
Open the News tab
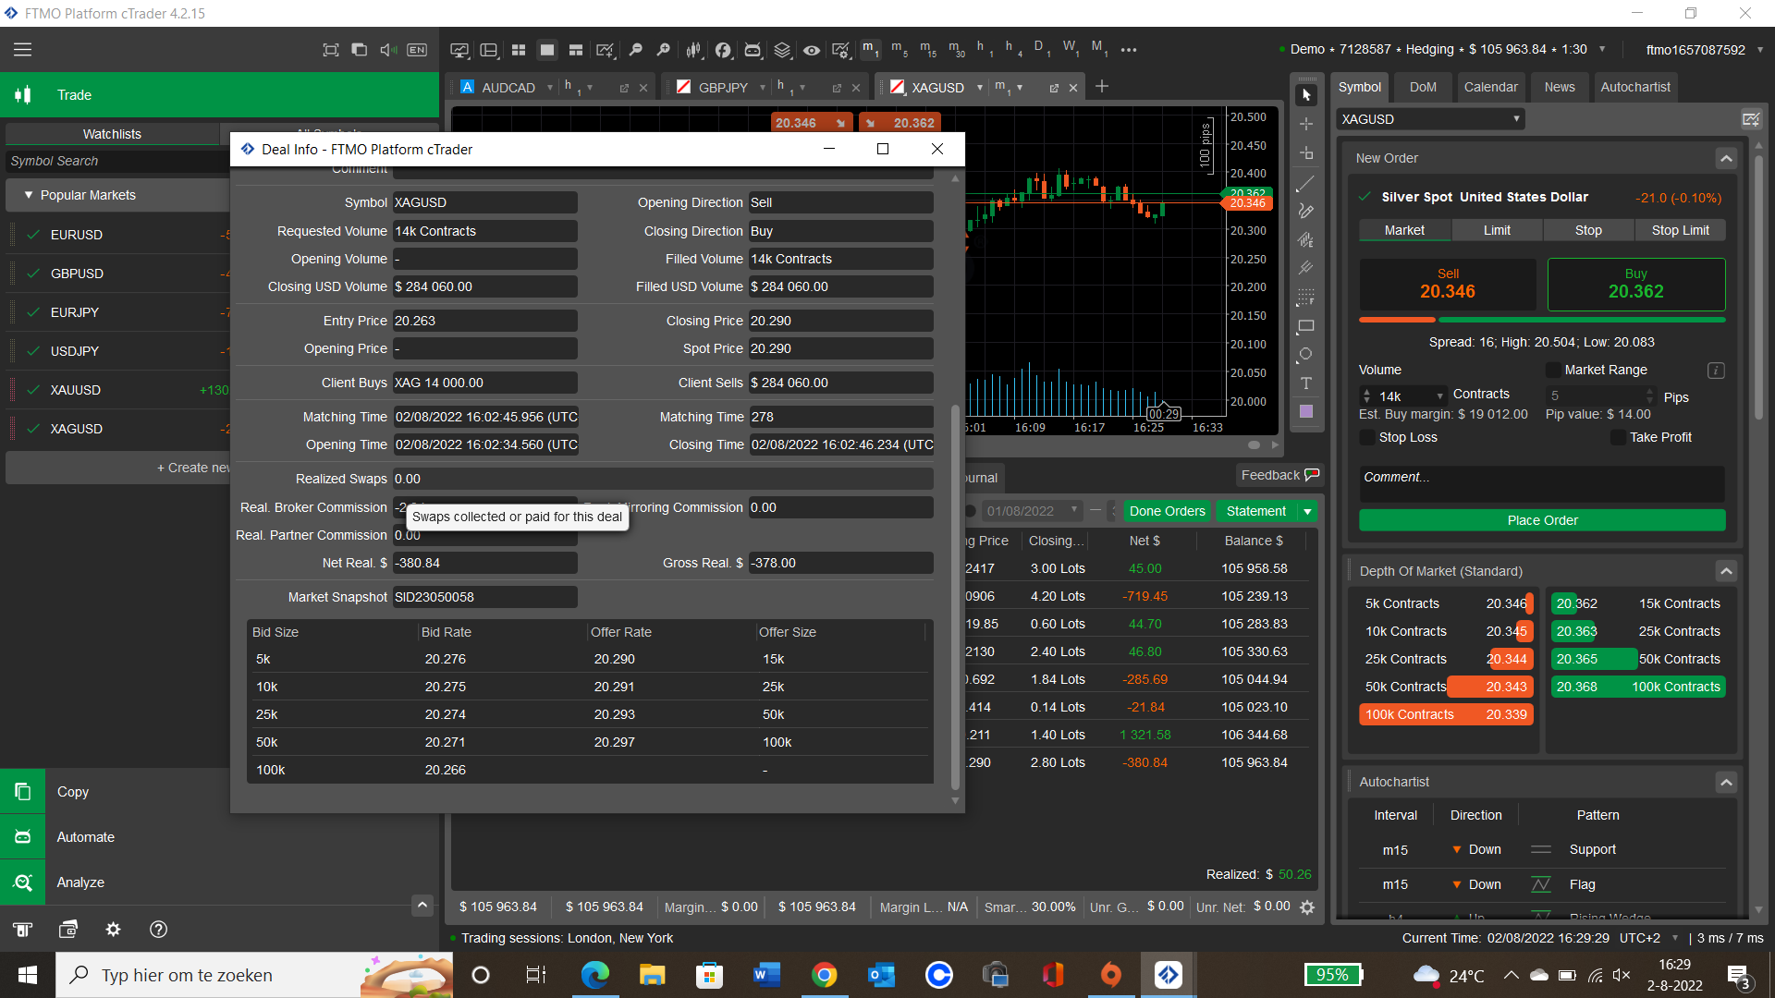click(x=1559, y=87)
